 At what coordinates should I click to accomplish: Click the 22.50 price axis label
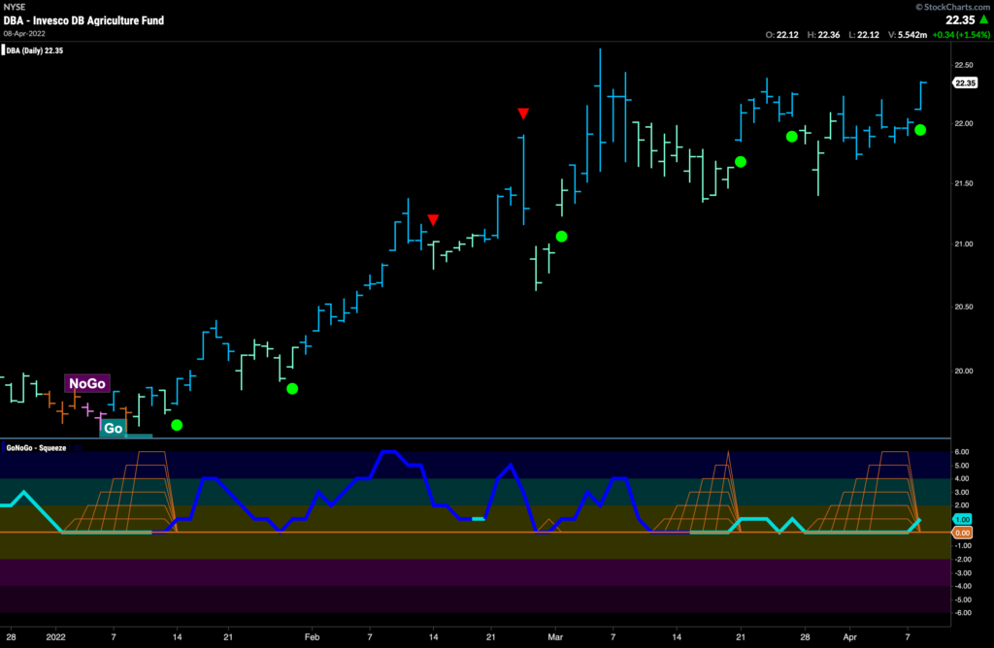tap(964, 65)
